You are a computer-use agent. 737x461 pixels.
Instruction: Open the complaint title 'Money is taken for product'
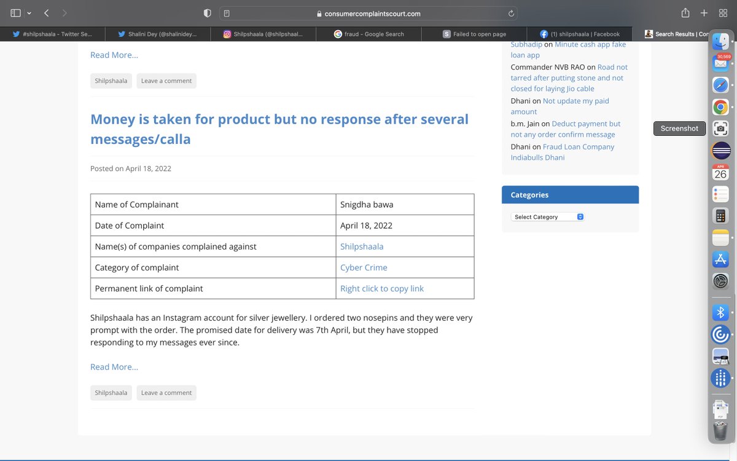[279, 129]
